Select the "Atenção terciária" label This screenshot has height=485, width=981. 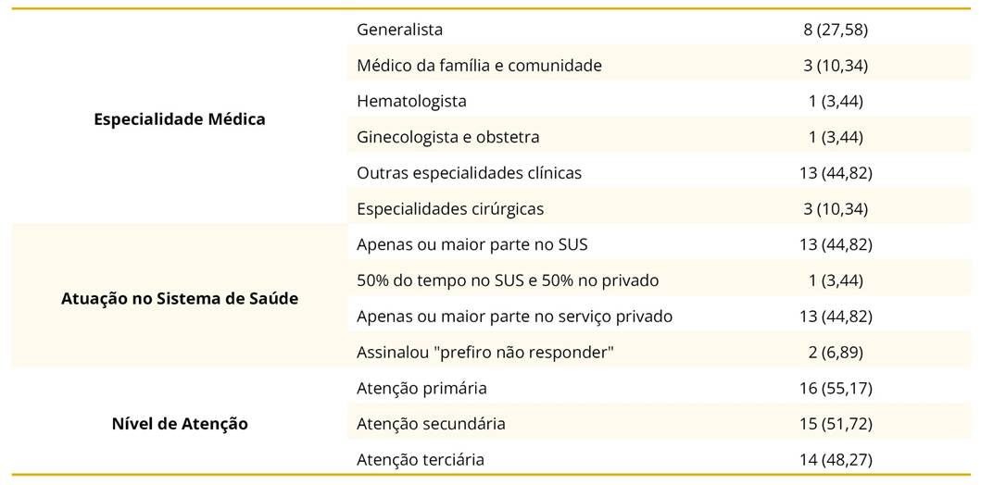[x=421, y=460]
